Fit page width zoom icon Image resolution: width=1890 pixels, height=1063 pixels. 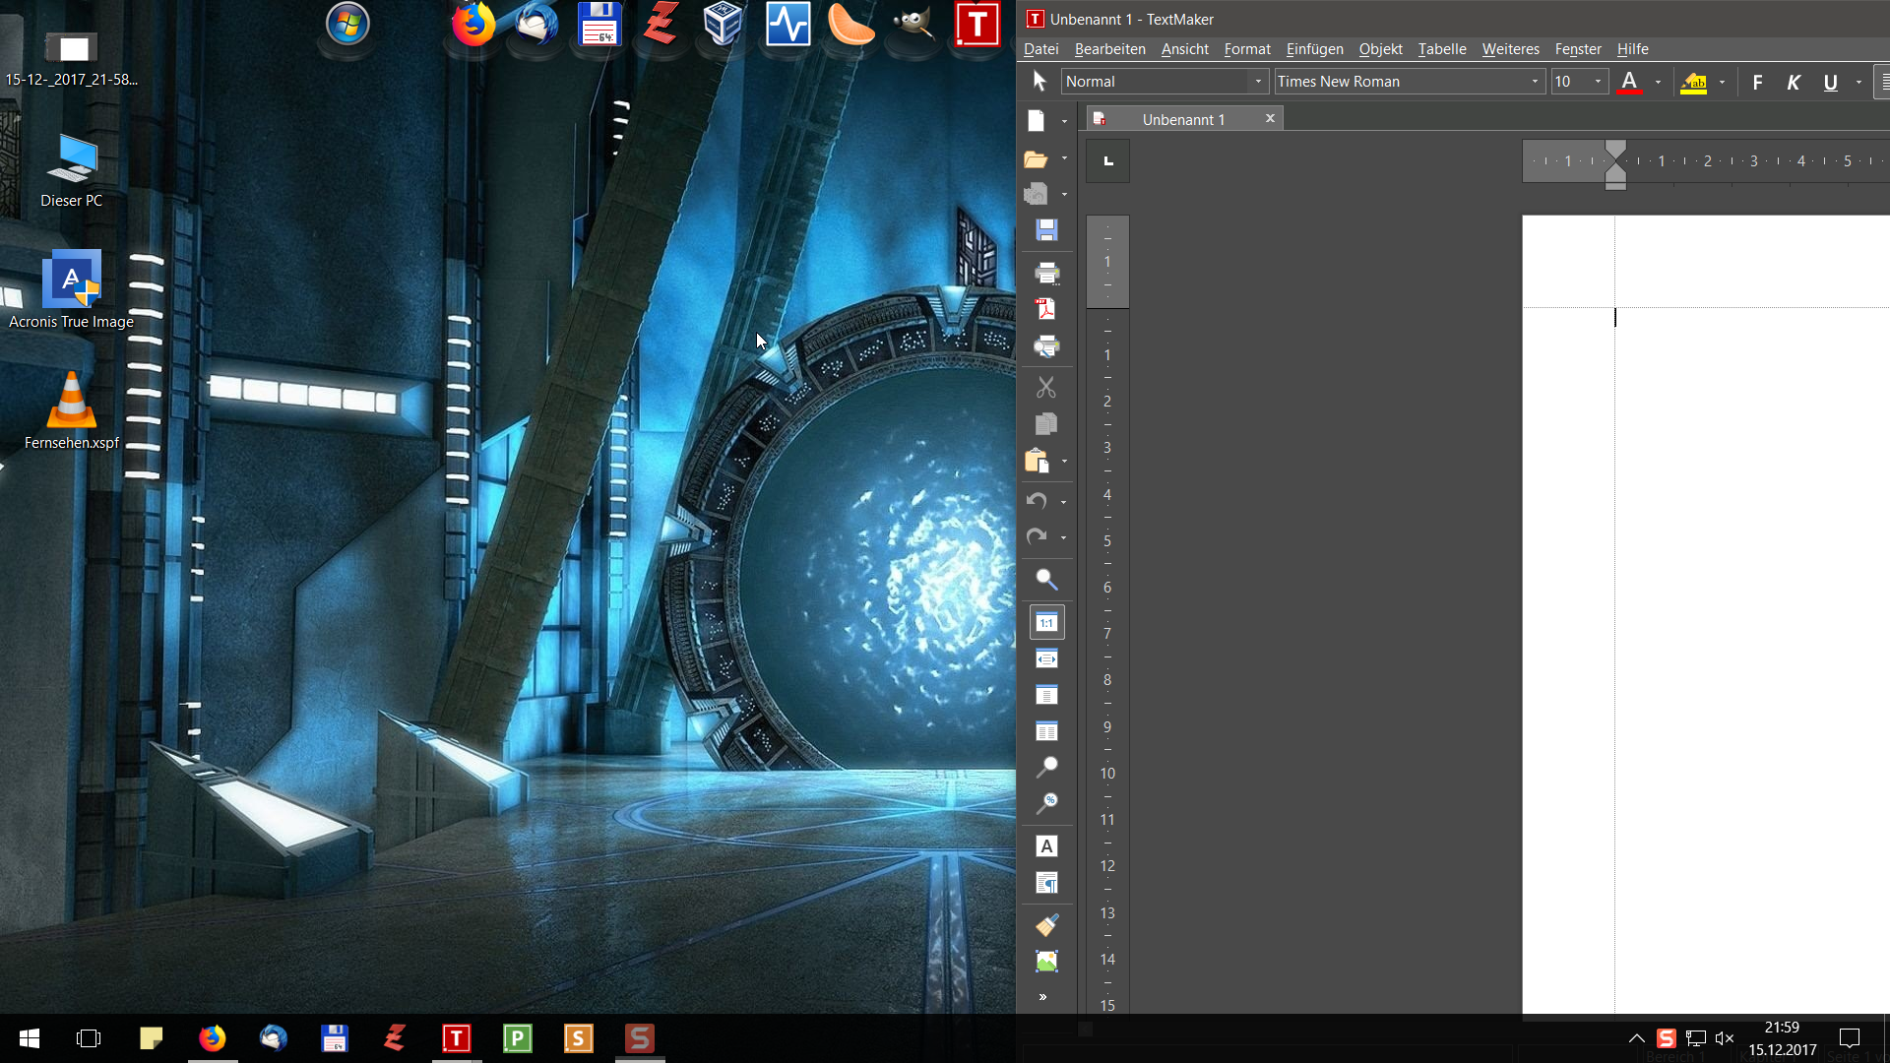[1046, 658]
